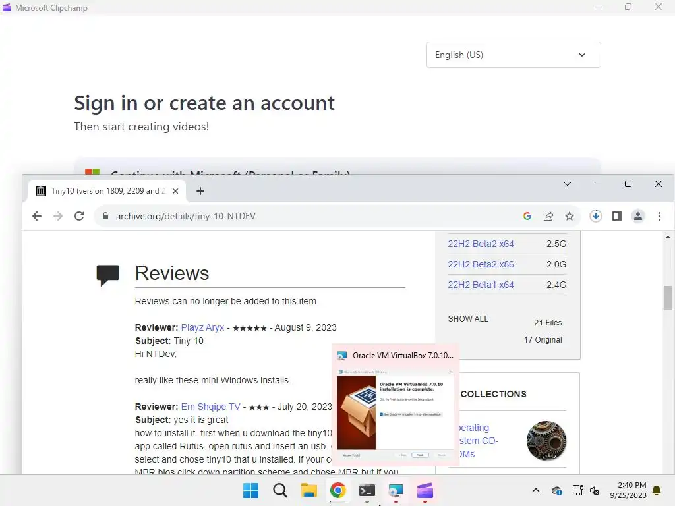Open the 17 Original link
The width and height of the screenshot is (675, 506).
tap(543, 339)
